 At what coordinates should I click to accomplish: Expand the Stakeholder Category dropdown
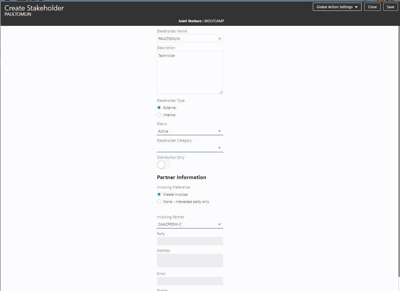point(219,148)
